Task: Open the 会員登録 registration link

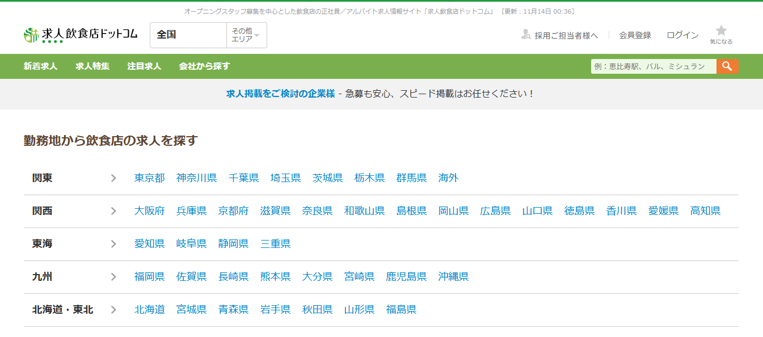Action: (635, 35)
